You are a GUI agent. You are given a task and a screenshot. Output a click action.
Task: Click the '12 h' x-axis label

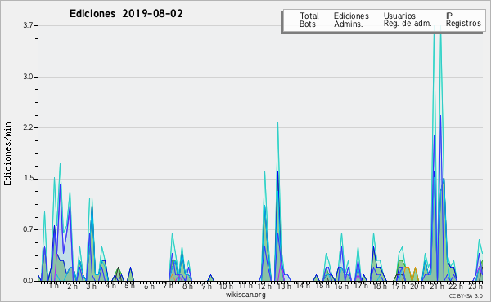point(264,286)
